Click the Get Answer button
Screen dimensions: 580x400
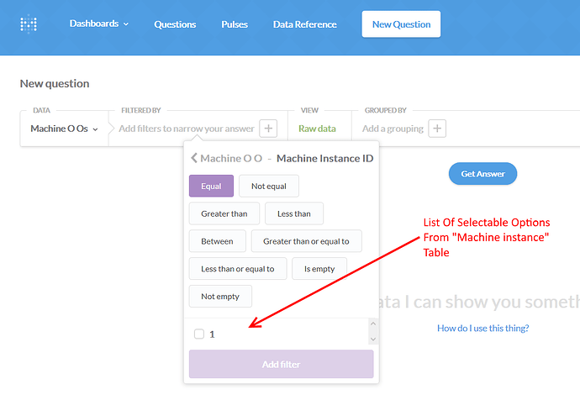pos(482,174)
